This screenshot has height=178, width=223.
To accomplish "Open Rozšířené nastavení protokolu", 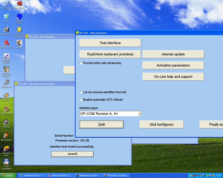I will click(x=110, y=54).
